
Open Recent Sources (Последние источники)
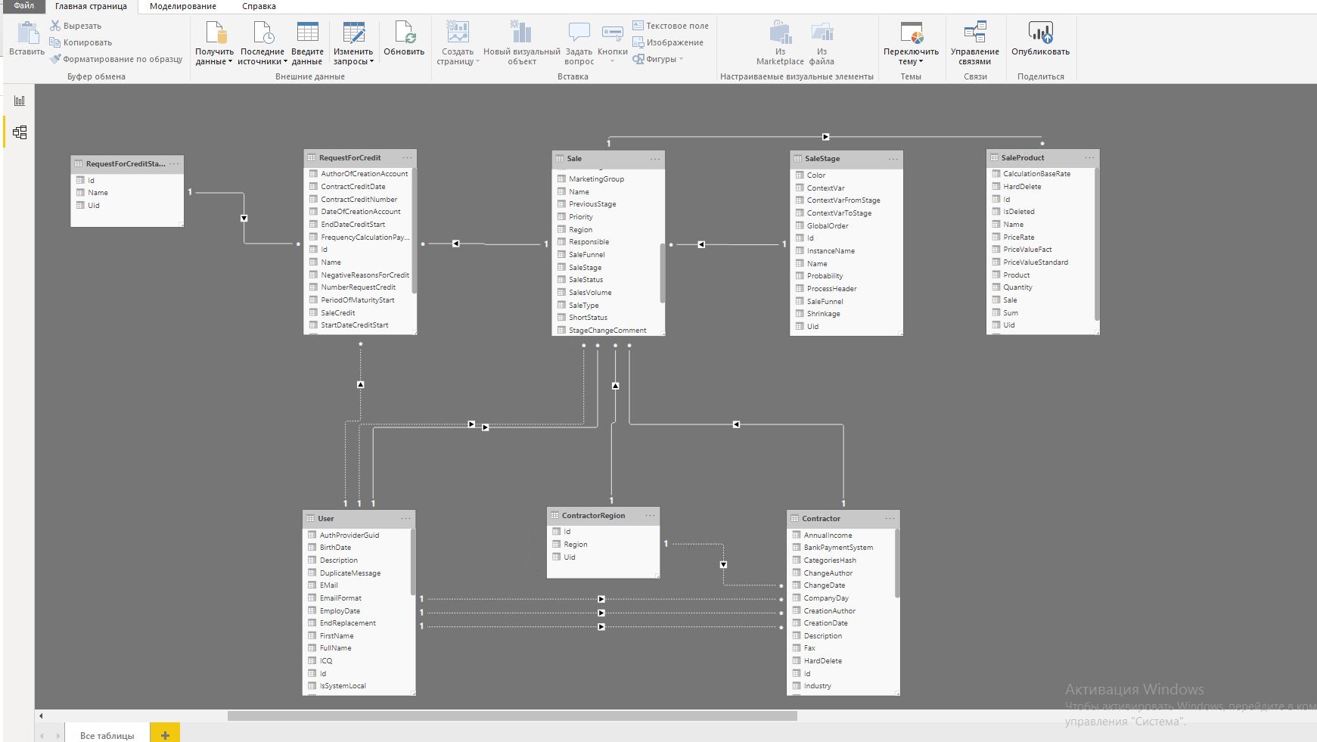(x=262, y=43)
